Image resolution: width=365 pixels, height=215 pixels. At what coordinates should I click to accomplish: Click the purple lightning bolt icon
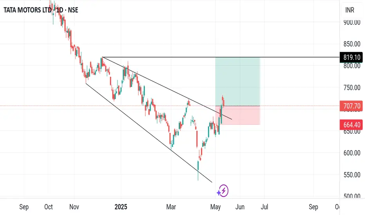pos(223,191)
